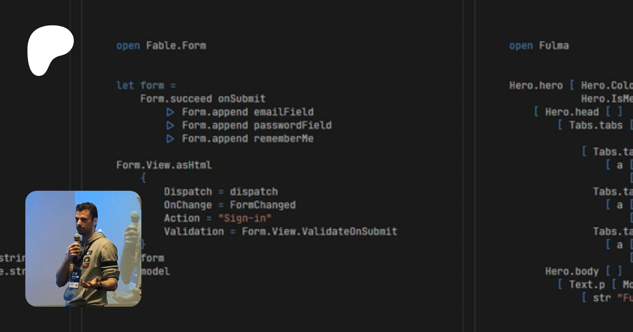
Task: Select the 'let form =' declaration
Action: 146,85
